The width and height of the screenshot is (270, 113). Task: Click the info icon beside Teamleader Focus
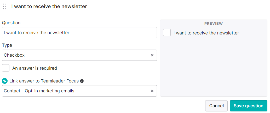[82, 81]
